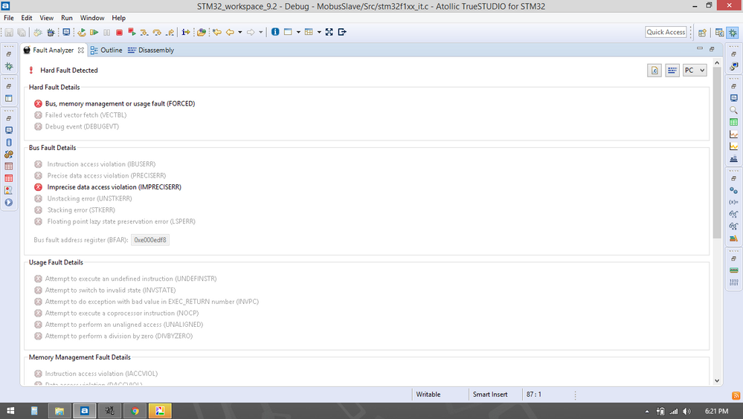Close the Fault Analyzer tab
Screen dimensions: 743x419
pos(81,51)
